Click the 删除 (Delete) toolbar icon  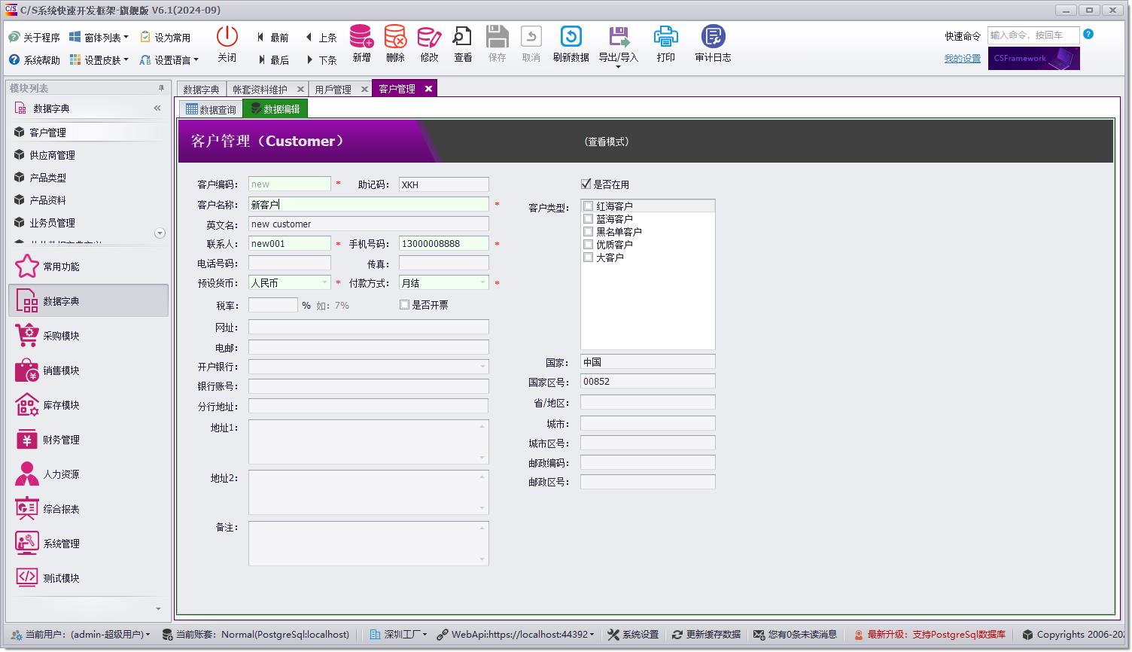[x=394, y=43]
